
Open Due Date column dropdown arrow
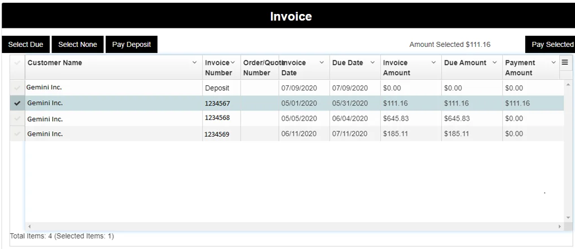(x=372, y=63)
